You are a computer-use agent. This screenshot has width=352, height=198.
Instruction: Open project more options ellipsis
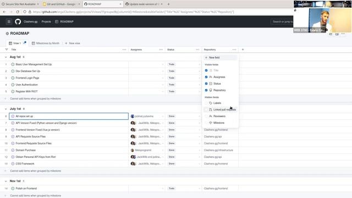click(343, 34)
